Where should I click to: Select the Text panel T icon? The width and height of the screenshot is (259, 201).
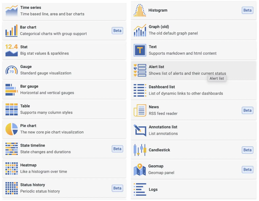[140, 50]
